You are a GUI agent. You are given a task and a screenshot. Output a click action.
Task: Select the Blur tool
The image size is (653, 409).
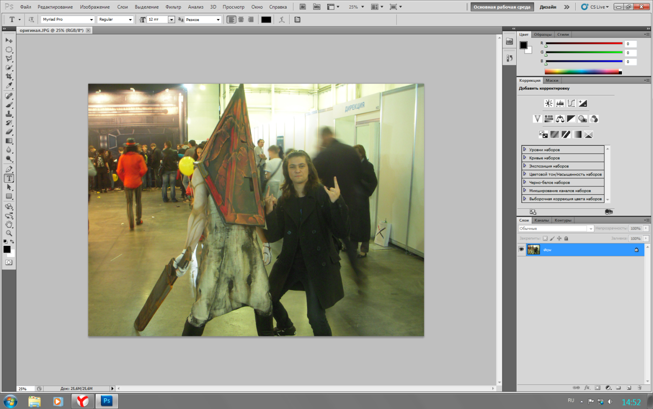(x=9, y=150)
